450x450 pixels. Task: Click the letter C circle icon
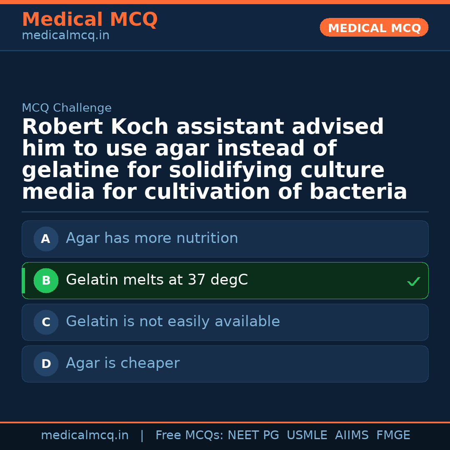46,322
